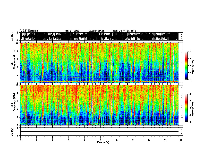Select the date text "Feb. 8, 2021"
The width and height of the screenshot is (204, 157).
click(x=72, y=31)
